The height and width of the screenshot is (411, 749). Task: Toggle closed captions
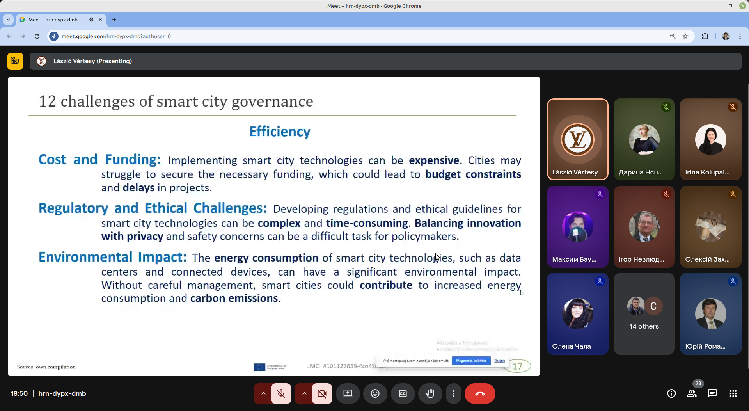(403, 393)
